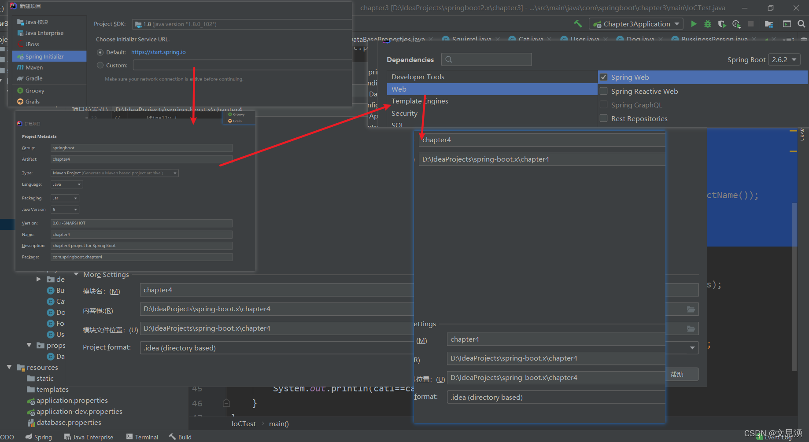Click the magnifier inside Dependencies search box
The height and width of the screenshot is (442, 809).
tap(449, 59)
